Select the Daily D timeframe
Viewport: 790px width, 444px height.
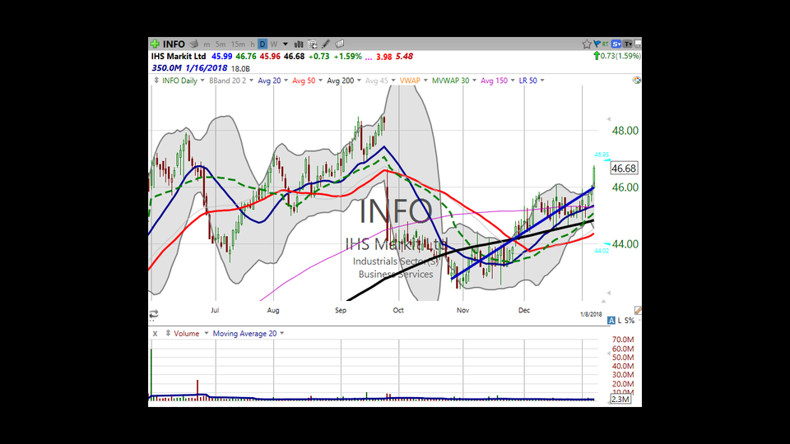tap(263, 44)
